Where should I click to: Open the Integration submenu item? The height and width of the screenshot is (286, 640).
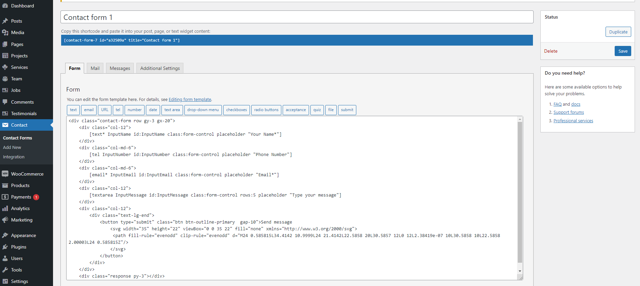[x=14, y=157]
